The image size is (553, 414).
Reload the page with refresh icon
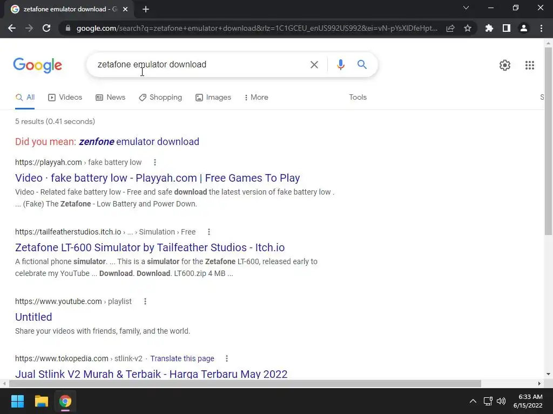click(x=46, y=28)
